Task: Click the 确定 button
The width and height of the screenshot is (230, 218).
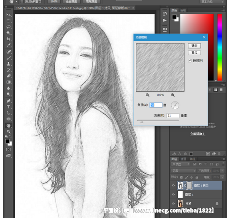Action: pyautogui.click(x=194, y=46)
